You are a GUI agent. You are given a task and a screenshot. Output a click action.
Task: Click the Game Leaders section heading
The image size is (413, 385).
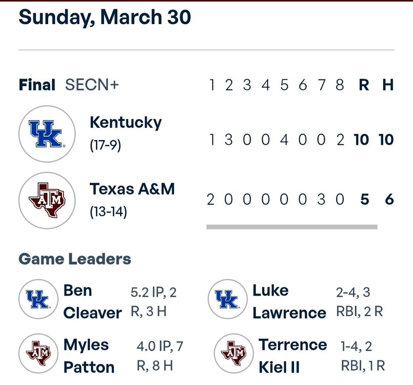pyautogui.click(x=75, y=259)
